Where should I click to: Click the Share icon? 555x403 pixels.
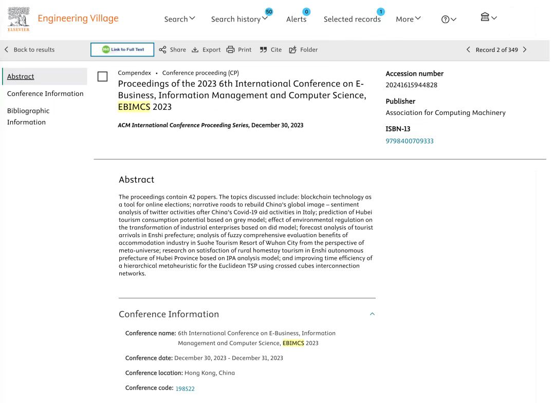[x=162, y=50]
